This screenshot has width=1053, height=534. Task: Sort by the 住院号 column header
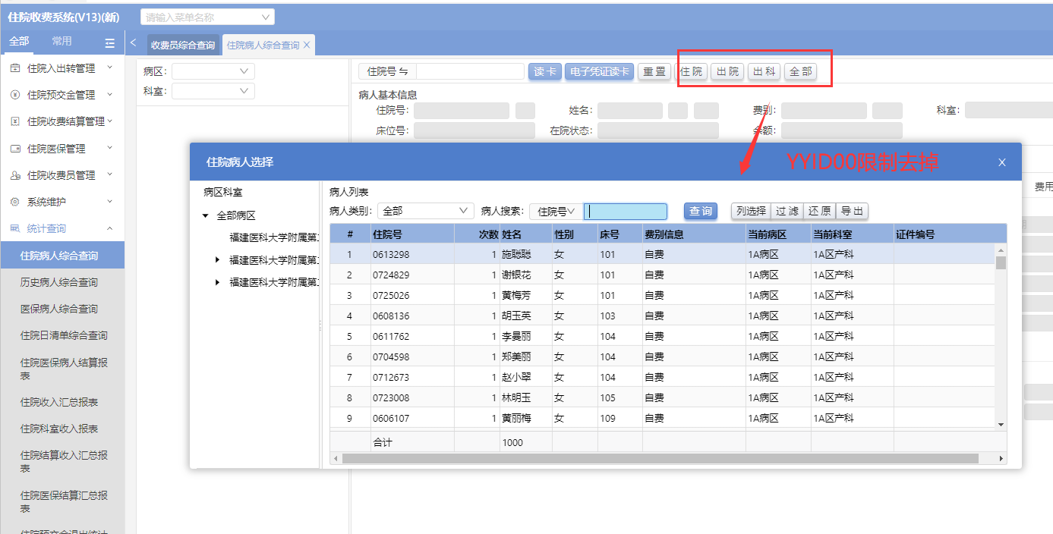412,234
